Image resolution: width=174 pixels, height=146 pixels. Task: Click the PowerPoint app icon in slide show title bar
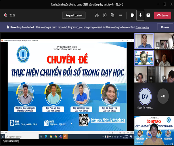point(2,41)
